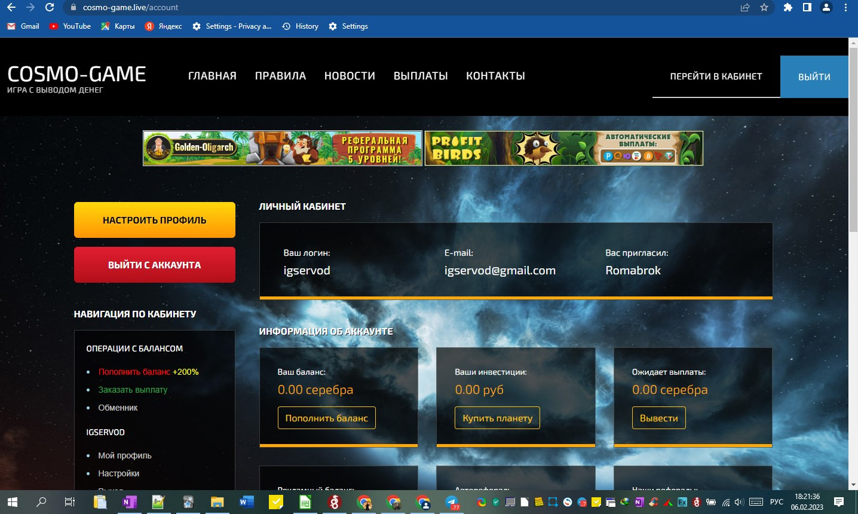Click the share page icon in address bar
The image size is (858, 514).
point(745,8)
